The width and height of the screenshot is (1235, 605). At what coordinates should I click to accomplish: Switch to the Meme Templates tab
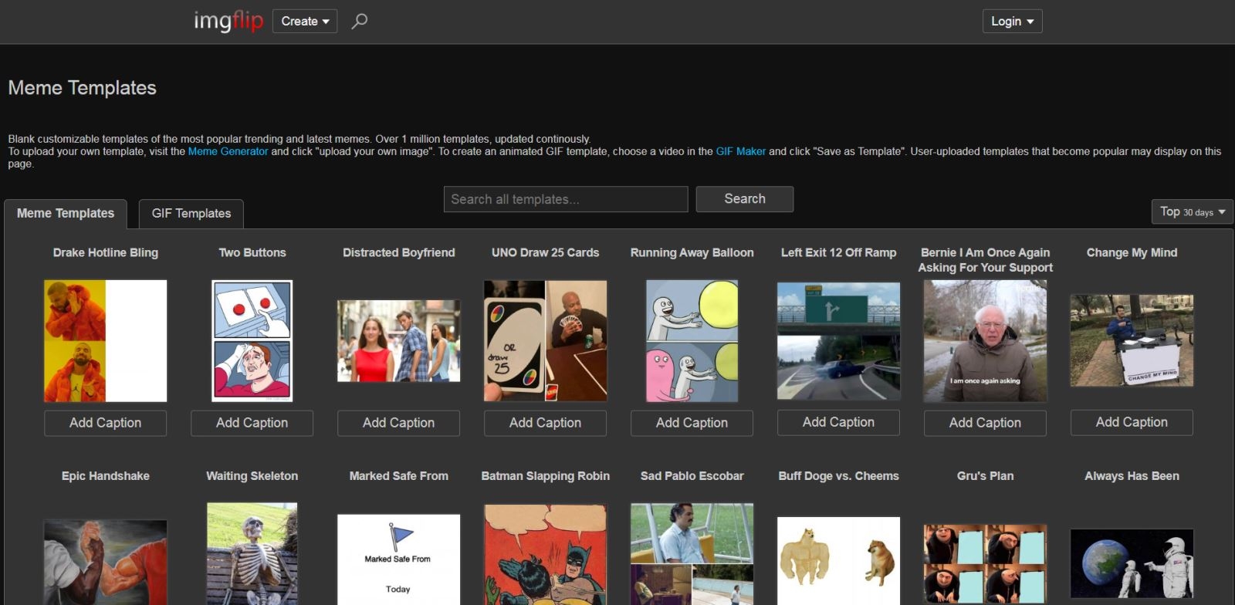pos(66,213)
